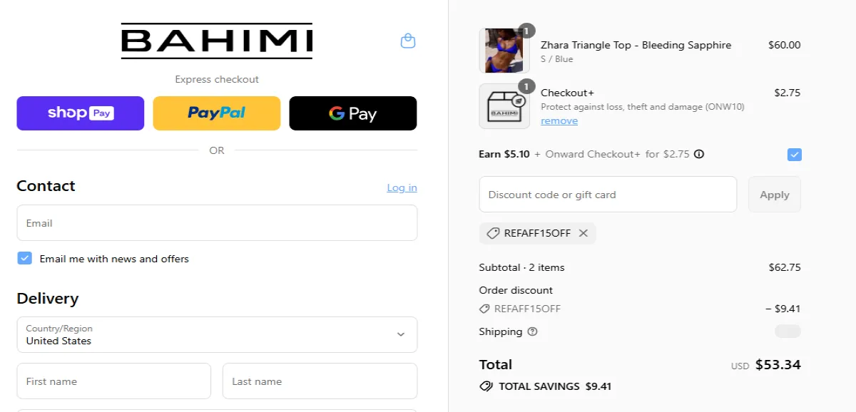Uncheck Email me with news and offers
The image size is (856, 412).
[25, 259]
